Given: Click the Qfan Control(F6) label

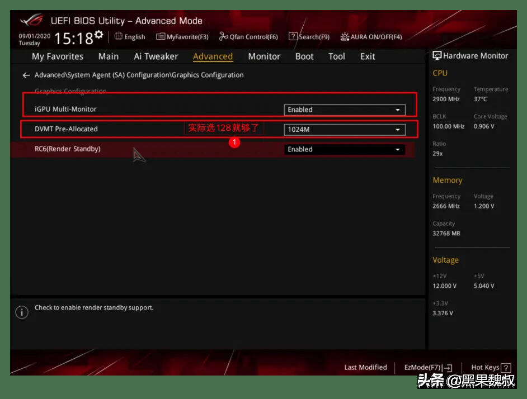Looking at the screenshot, I should tap(254, 37).
